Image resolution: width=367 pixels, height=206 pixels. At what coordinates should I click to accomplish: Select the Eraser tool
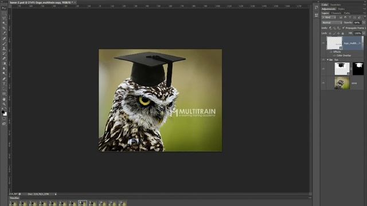[x=4, y=58]
